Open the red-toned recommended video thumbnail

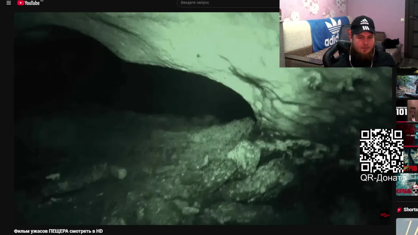[411, 135]
